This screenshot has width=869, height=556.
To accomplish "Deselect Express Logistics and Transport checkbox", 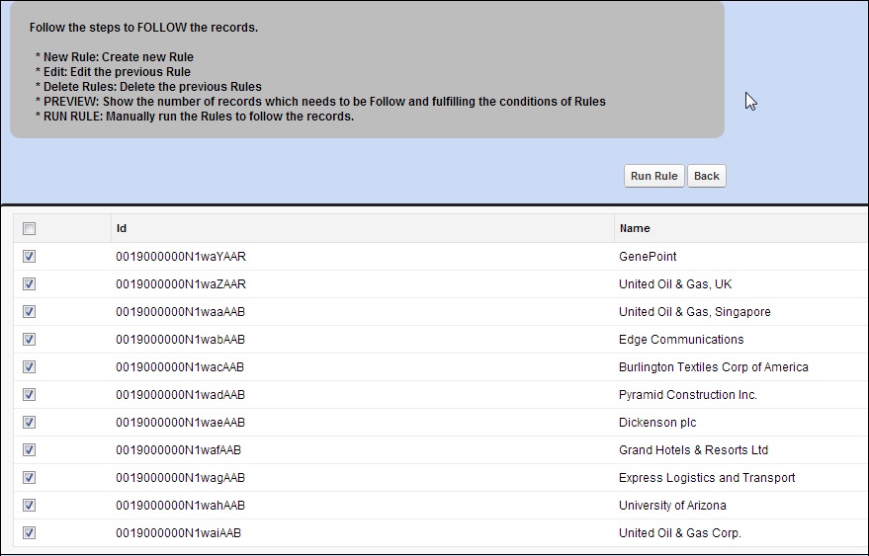I will [29, 478].
